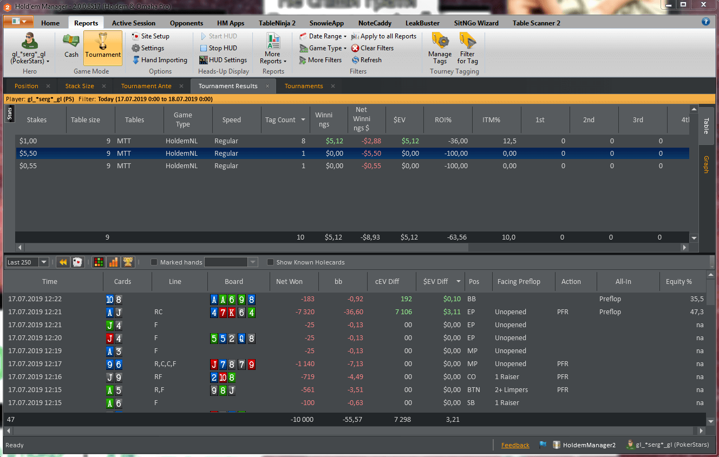This screenshot has height=457, width=719.
Task: Enable Show Known Holecards
Action: (x=271, y=262)
